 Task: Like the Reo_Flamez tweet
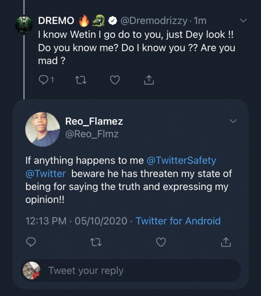tap(161, 242)
